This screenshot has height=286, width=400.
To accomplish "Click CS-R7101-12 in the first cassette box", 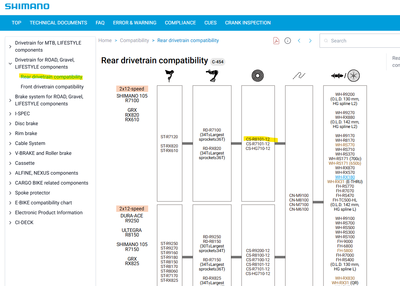I will click(258, 144).
